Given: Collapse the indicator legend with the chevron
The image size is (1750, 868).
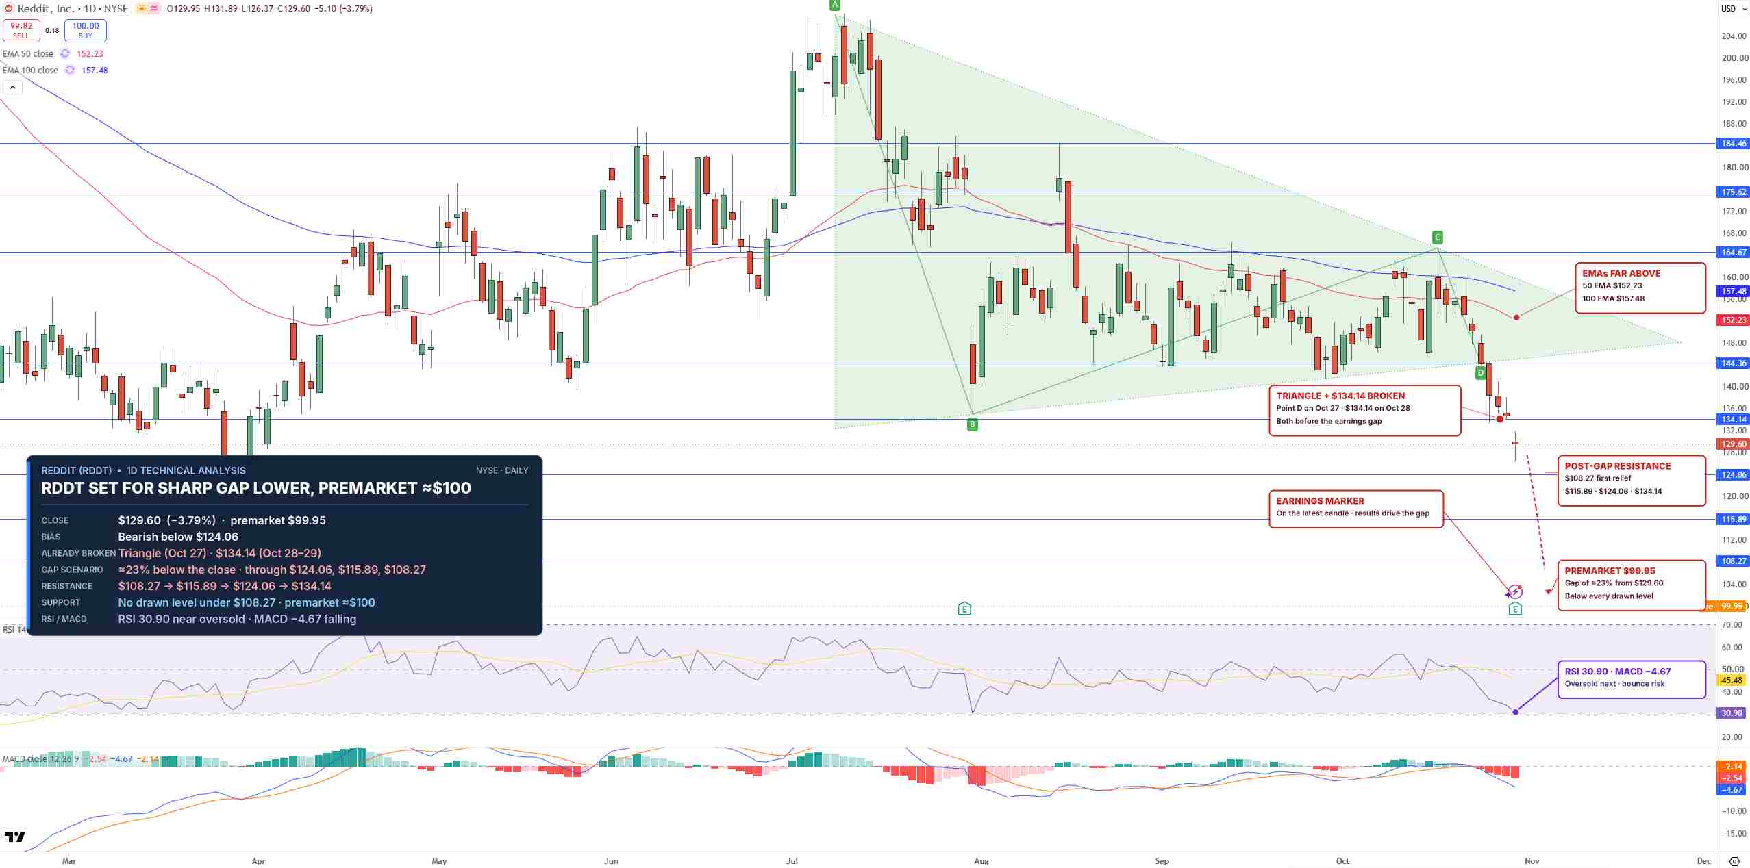Looking at the screenshot, I should click(12, 87).
